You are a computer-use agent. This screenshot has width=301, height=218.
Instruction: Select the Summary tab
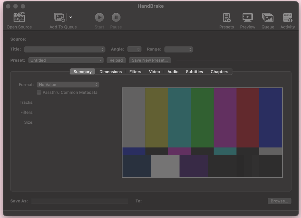tap(82, 72)
